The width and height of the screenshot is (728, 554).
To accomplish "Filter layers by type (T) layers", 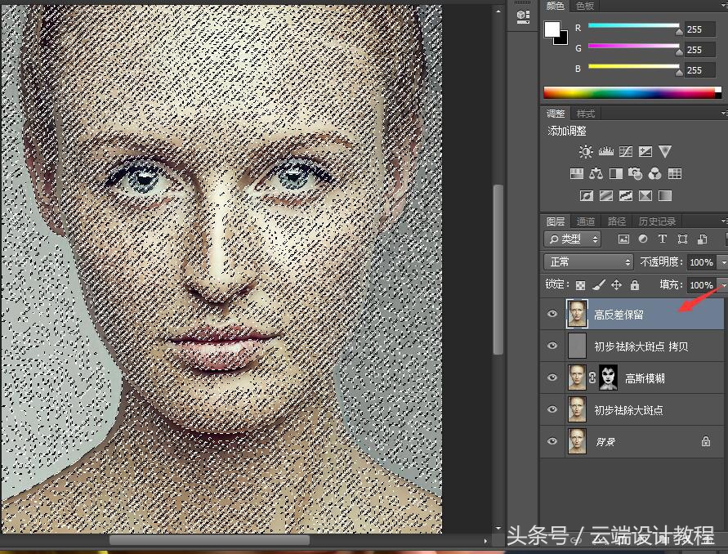I will (x=663, y=239).
